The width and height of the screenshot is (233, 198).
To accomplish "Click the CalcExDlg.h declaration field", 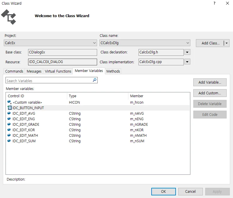I will coord(161,52).
